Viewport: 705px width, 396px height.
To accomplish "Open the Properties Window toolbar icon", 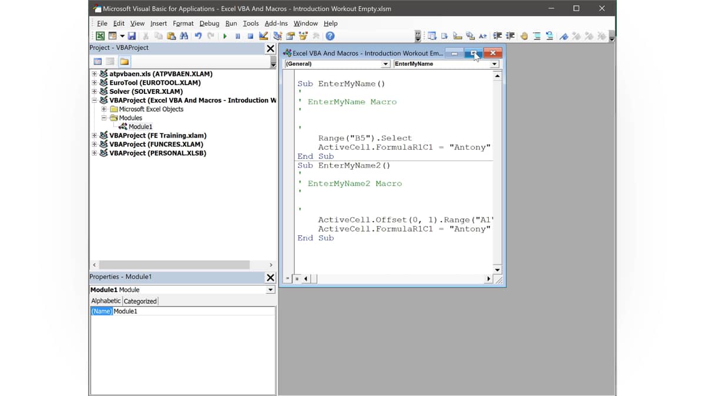I will [290, 36].
